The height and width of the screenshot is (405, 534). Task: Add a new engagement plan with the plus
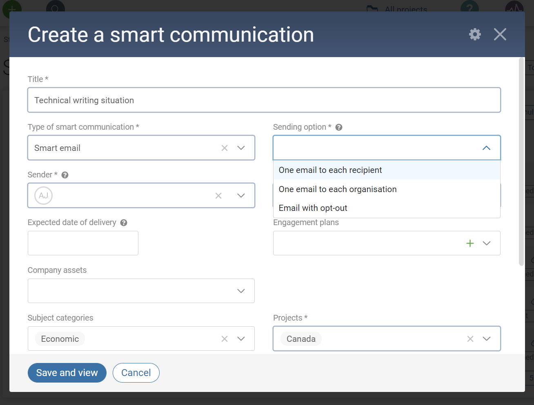click(470, 243)
